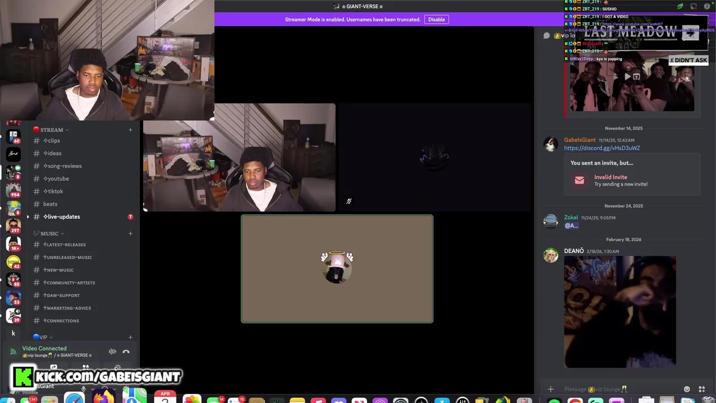Click the X DIDN'T ASK overlay button
Viewport: 716px width, 403px height.
pyautogui.click(x=689, y=60)
